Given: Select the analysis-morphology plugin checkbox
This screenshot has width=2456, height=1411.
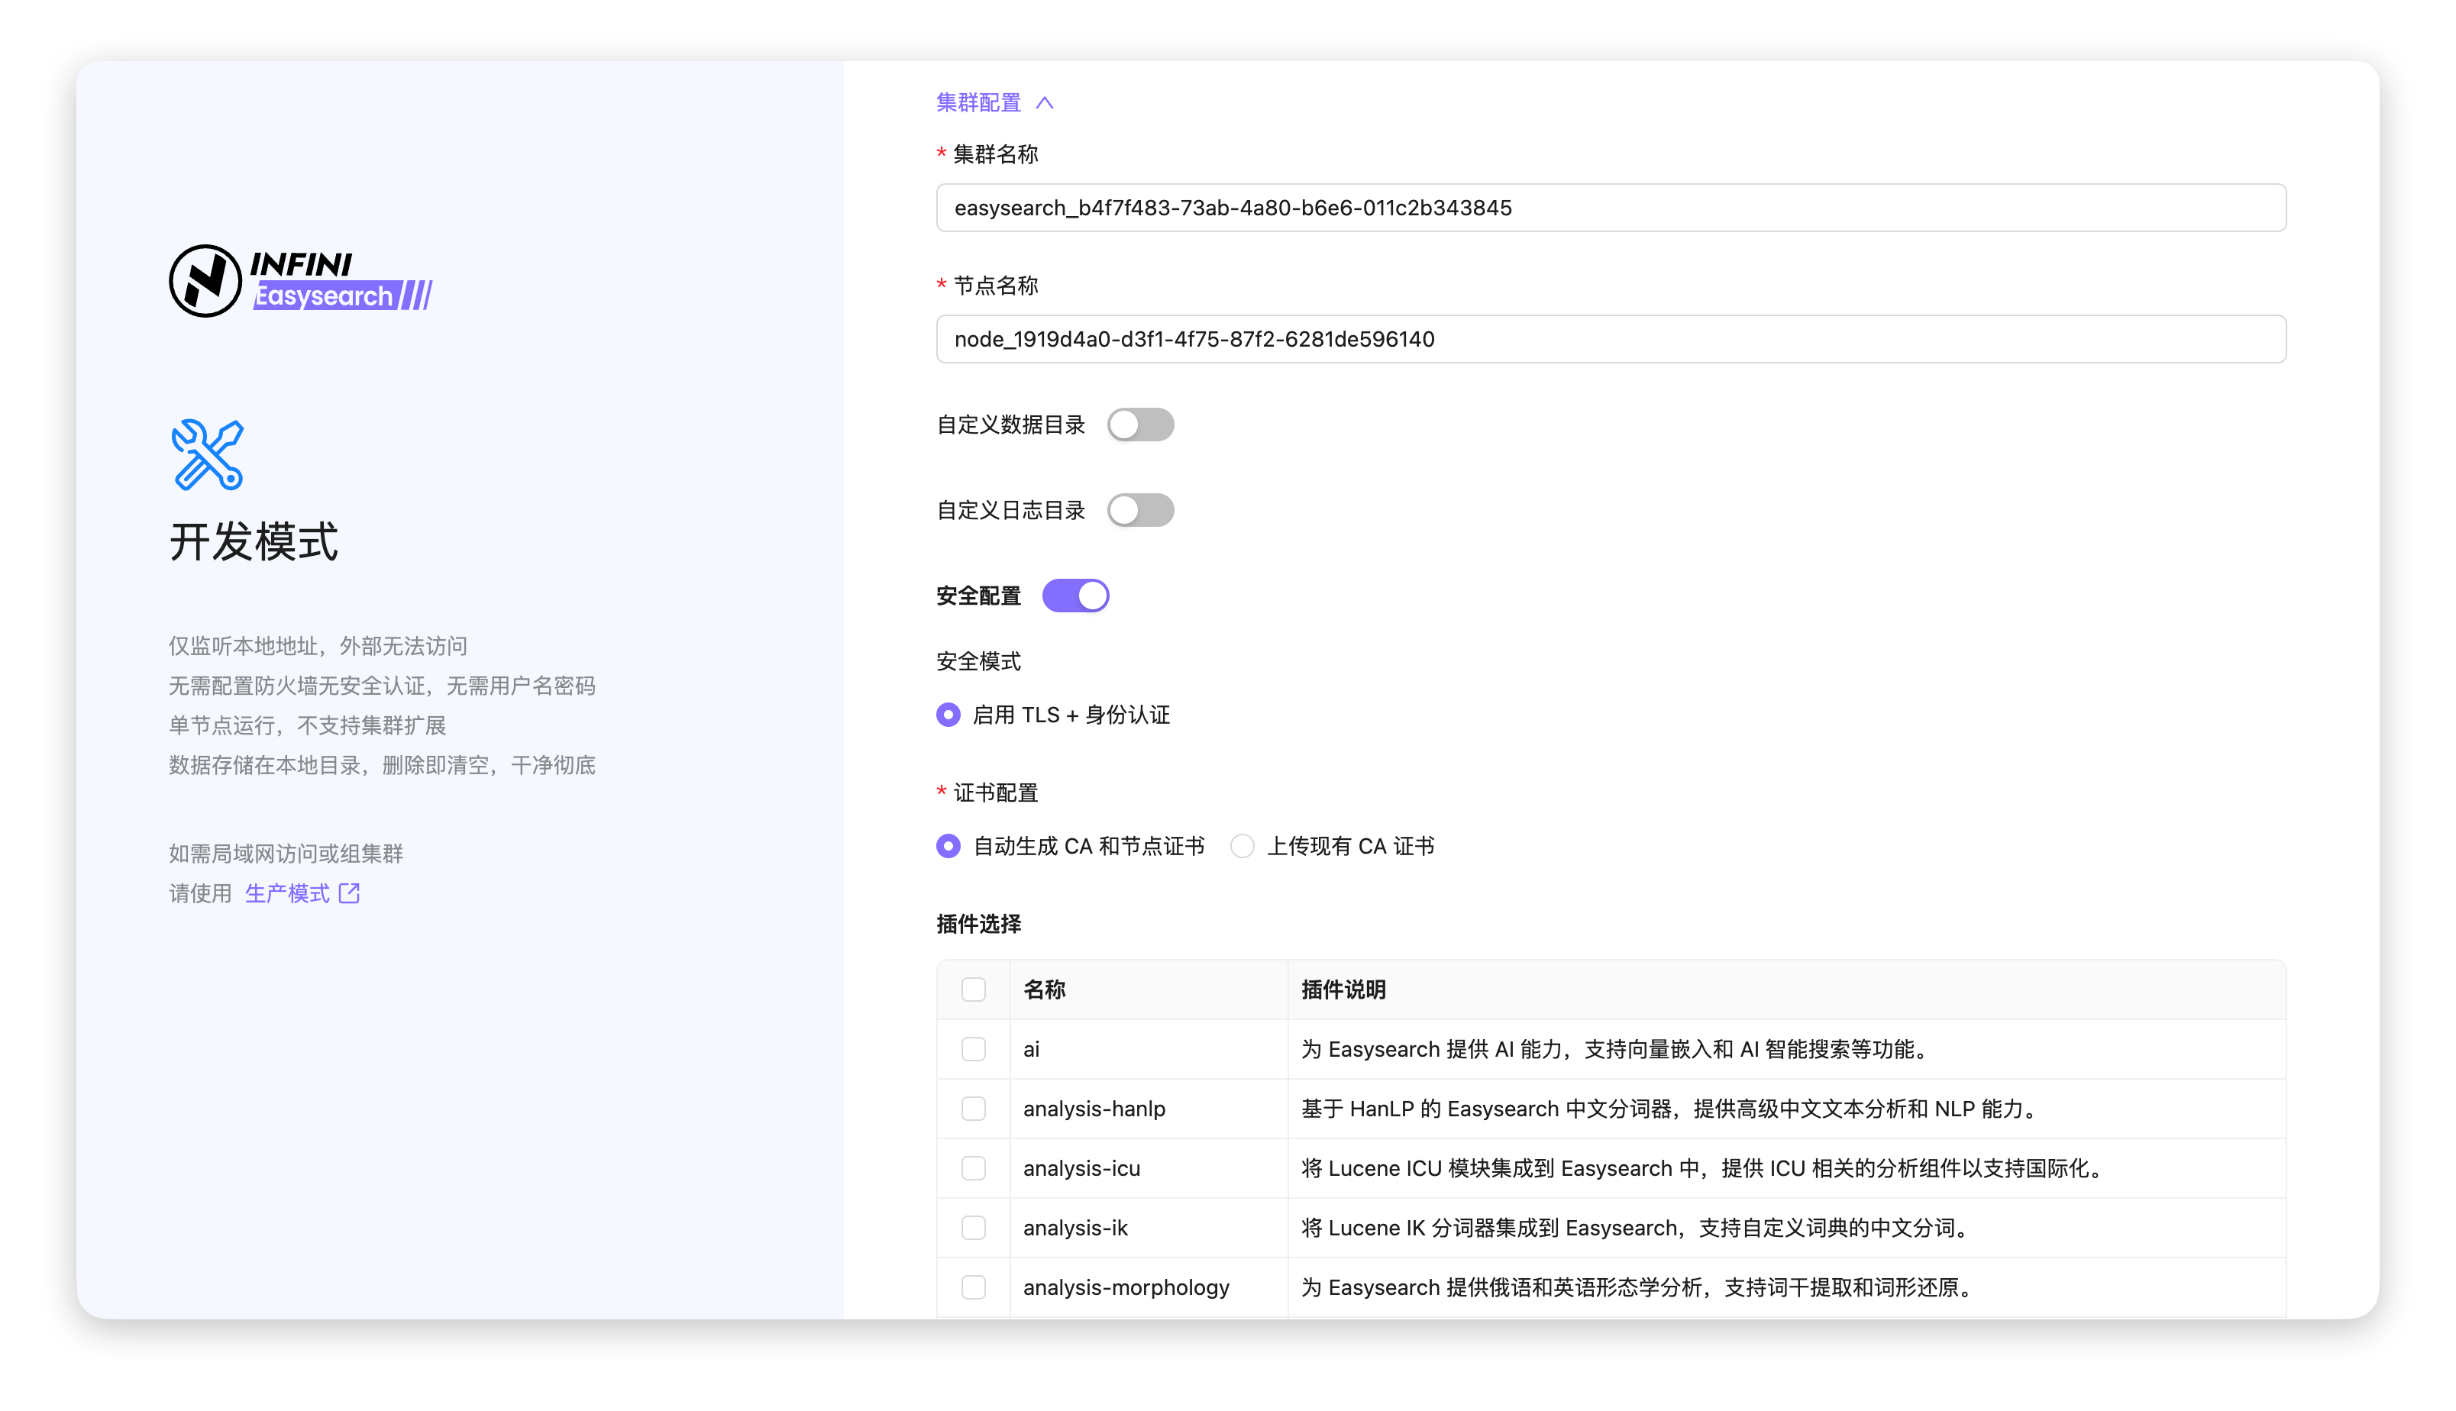Looking at the screenshot, I should pos(973,1287).
